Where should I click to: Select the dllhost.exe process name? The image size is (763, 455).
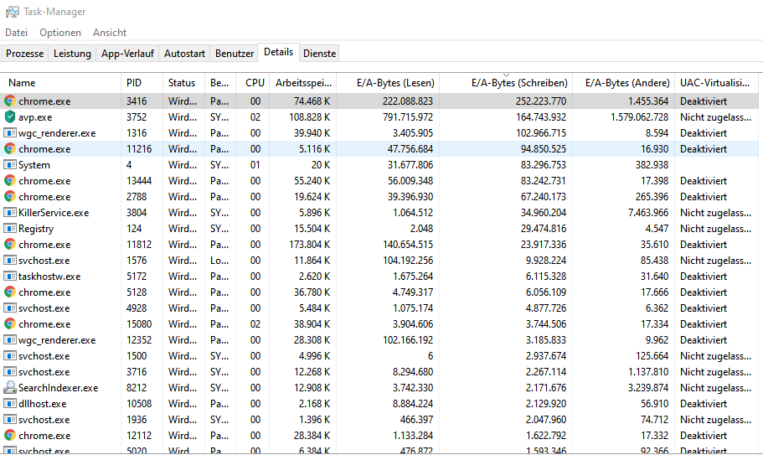tap(43, 404)
